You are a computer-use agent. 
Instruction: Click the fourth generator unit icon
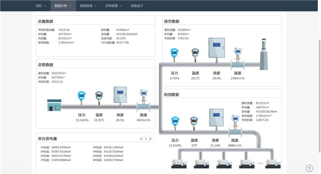(247, 163)
